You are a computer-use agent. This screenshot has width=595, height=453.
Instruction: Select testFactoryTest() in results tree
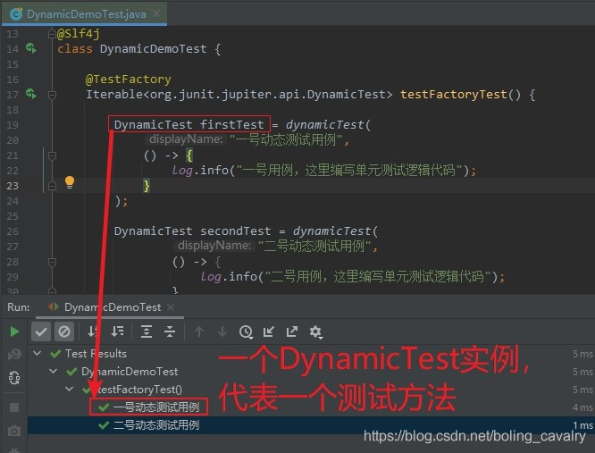pos(138,390)
